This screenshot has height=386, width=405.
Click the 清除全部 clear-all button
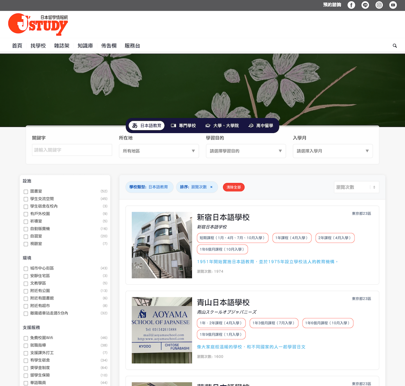233,187
